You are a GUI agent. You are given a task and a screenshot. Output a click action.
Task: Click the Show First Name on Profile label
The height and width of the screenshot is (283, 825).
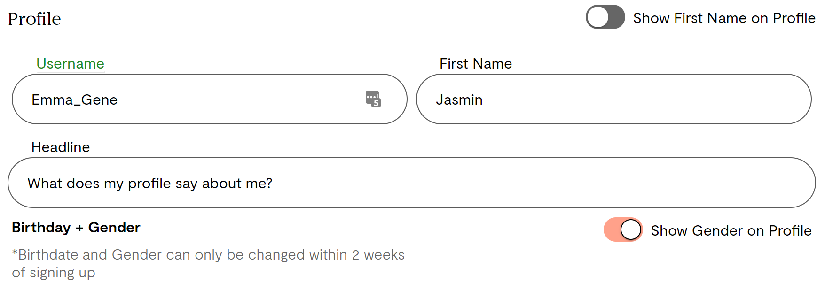pos(724,18)
